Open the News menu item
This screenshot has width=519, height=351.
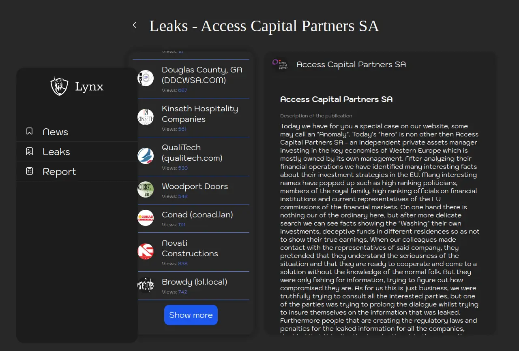(56, 132)
